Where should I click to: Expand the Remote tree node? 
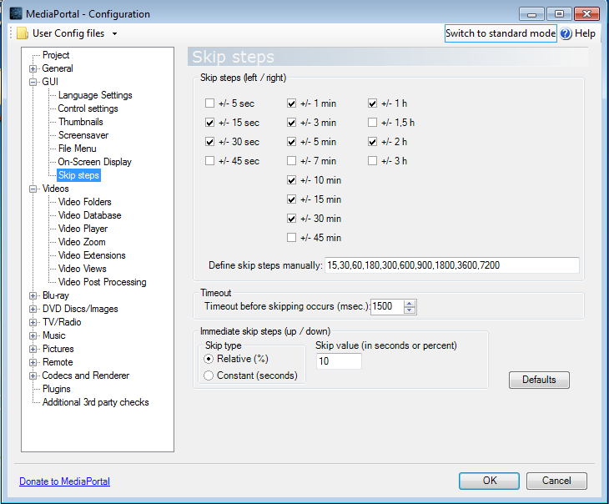[x=33, y=362]
